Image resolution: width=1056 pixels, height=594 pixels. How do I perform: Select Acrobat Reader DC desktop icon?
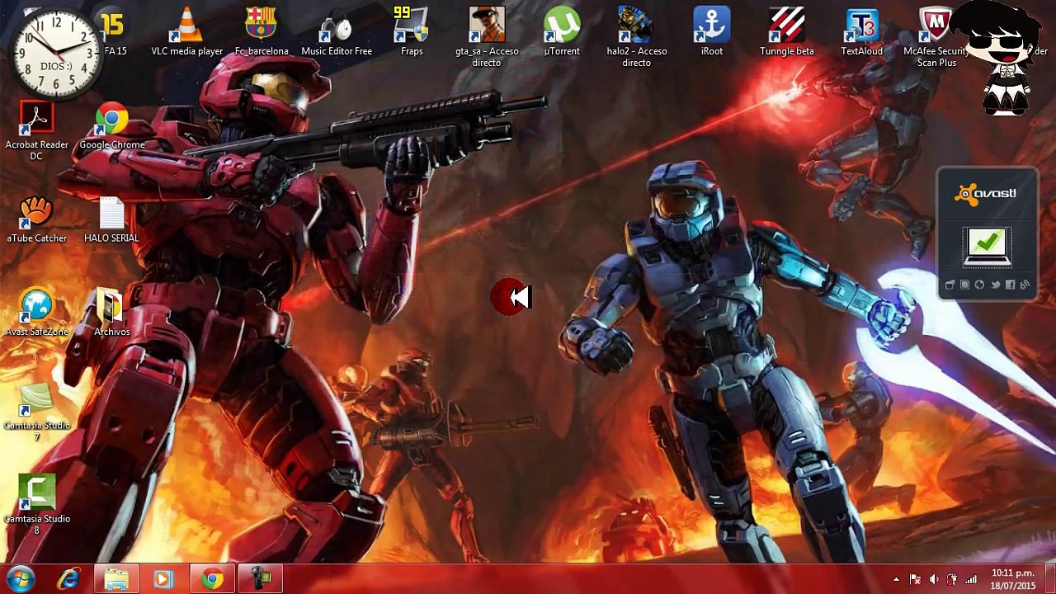click(x=36, y=130)
